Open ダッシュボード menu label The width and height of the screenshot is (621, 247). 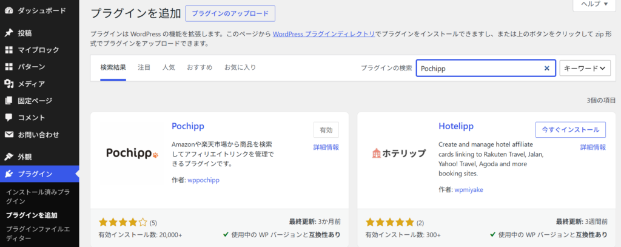(x=42, y=11)
